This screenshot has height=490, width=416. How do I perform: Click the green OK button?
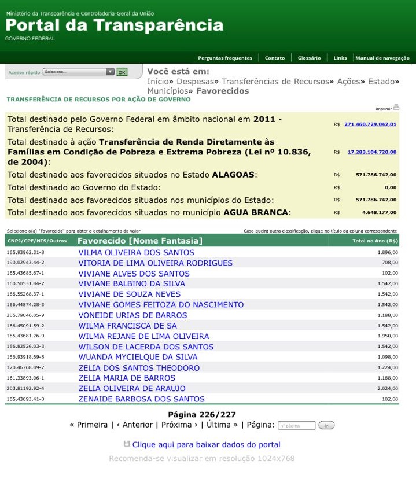[x=122, y=72]
